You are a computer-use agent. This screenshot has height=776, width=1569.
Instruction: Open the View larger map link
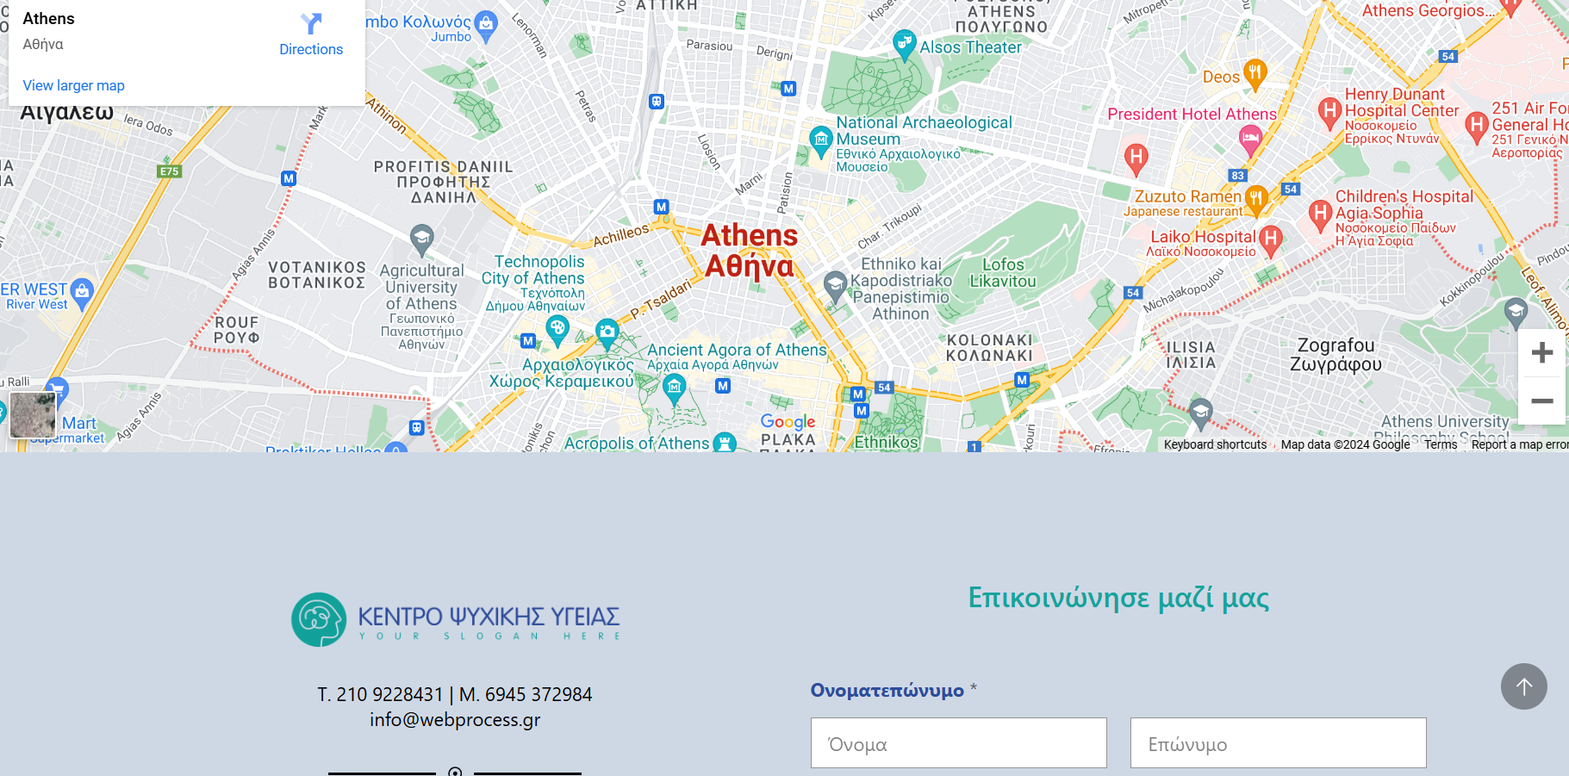pyautogui.click(x=73, y=85)
